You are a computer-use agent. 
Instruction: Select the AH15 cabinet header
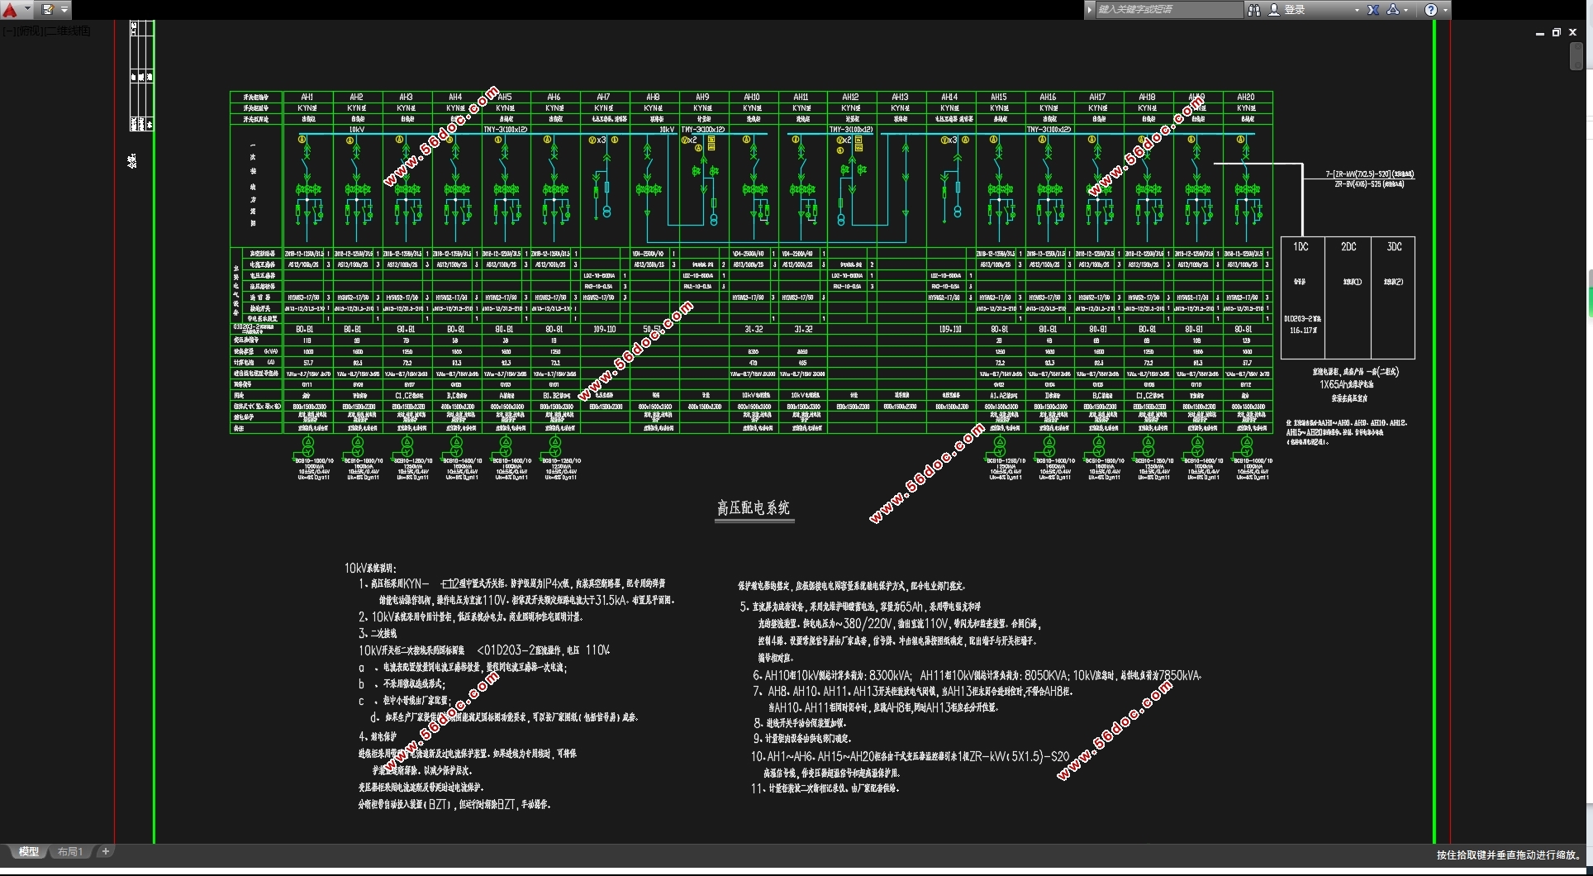[999, 97]
